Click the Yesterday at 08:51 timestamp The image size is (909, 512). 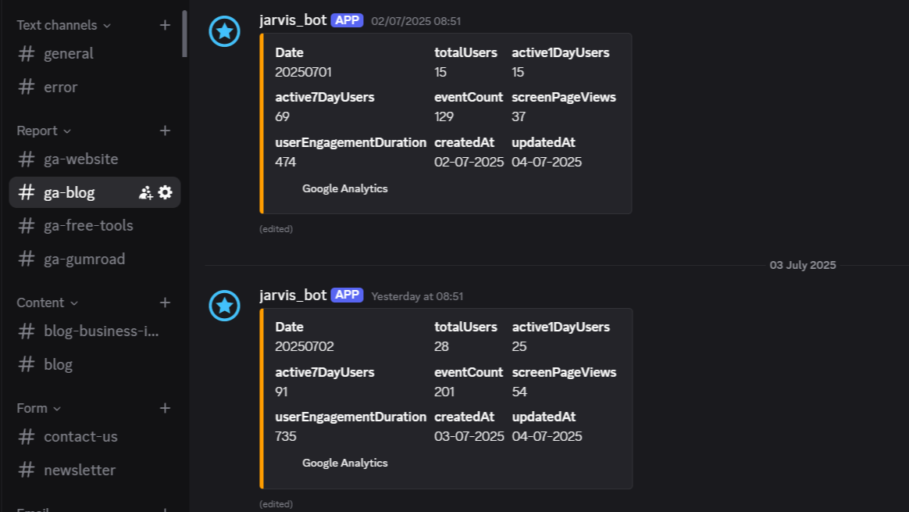pyautogui.click(x=417, y=296)
